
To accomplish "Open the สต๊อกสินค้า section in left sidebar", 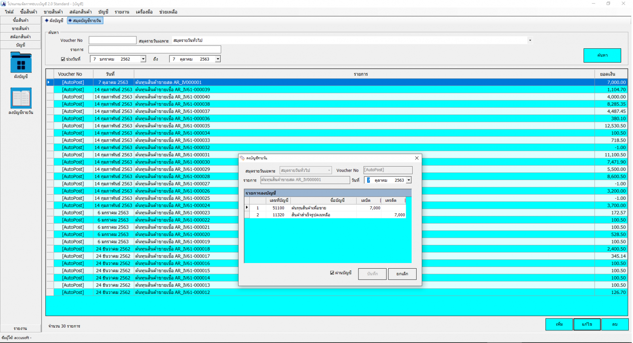I will tap(21, 37).
